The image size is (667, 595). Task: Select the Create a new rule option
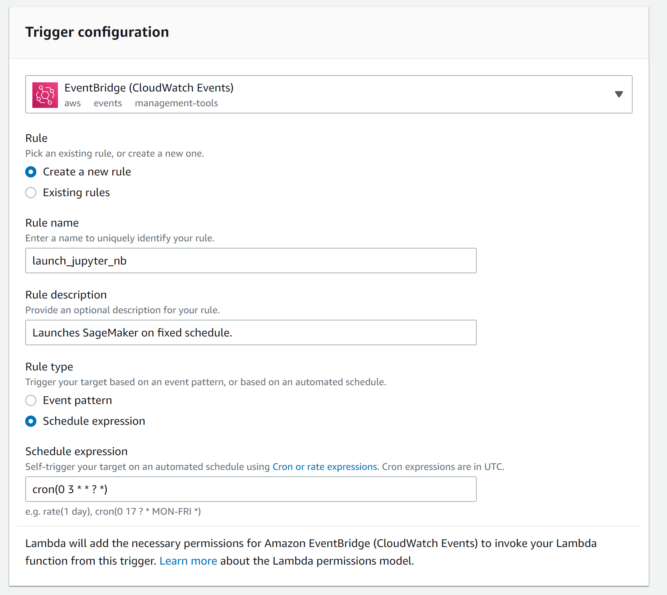point(31,172)
